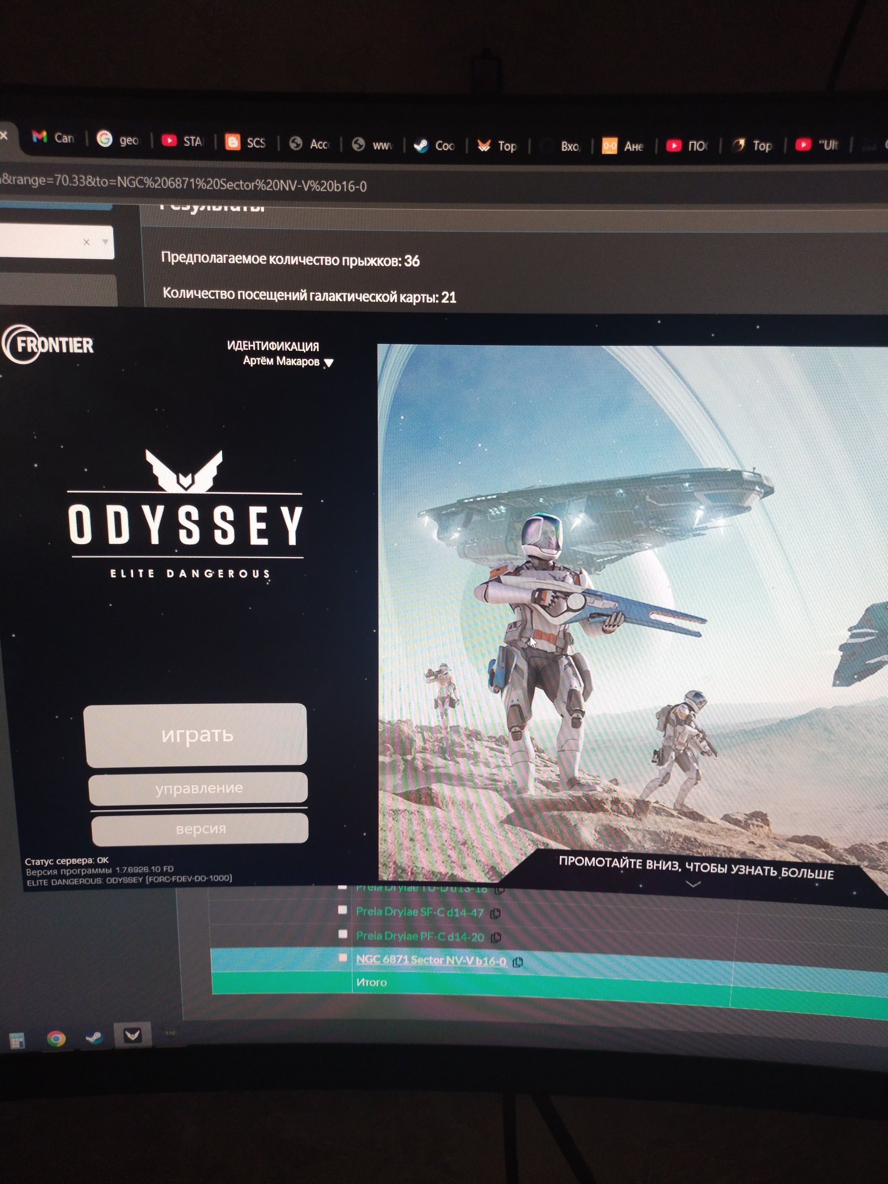Switch to the 'Acc' browser tab

[310, 144]
